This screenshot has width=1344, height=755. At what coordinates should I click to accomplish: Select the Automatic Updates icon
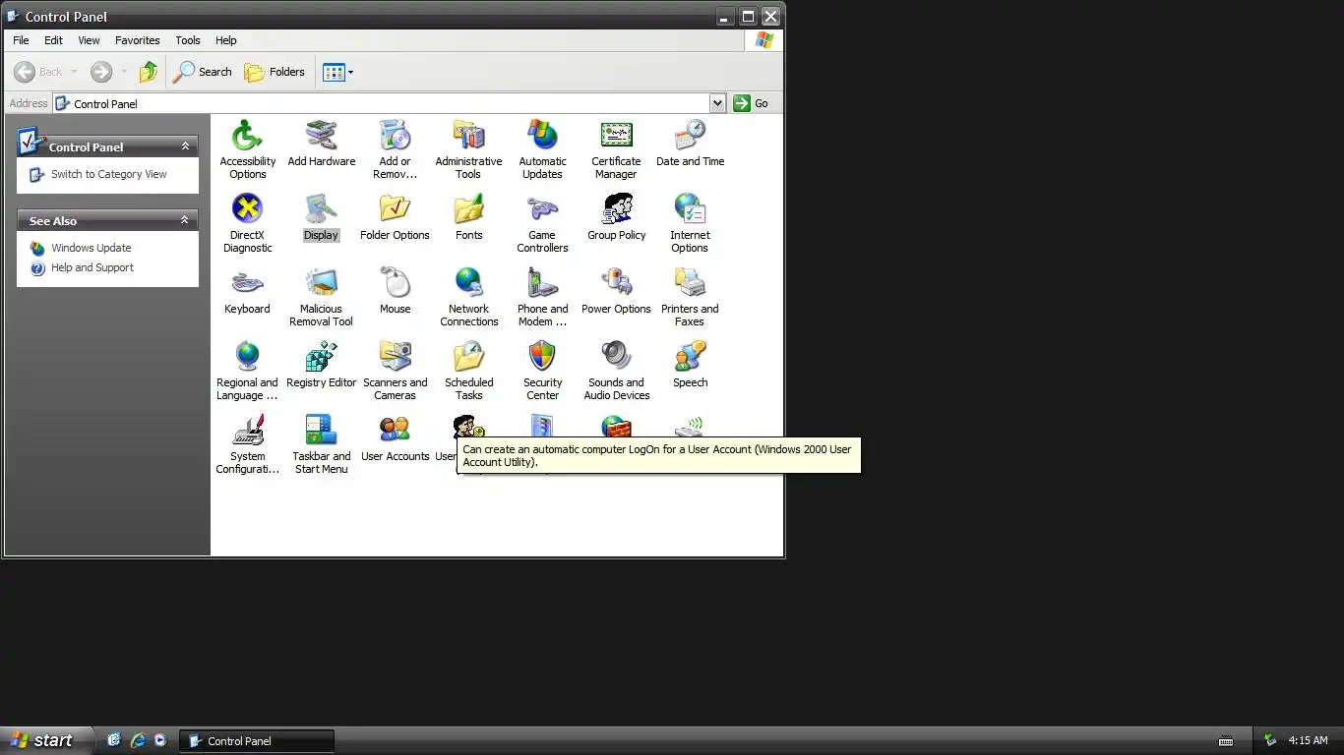coord(542,135)
